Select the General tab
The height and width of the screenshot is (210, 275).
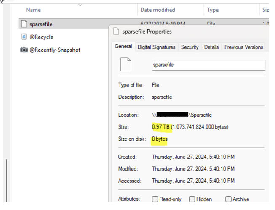pos(123,47)
